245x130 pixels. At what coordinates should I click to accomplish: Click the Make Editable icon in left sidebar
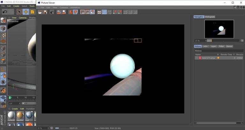point(3,20)
